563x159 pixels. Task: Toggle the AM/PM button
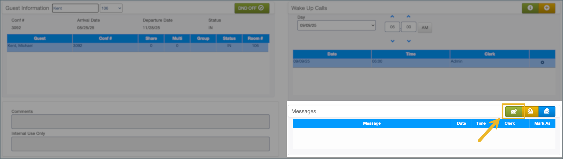(425, 28)
